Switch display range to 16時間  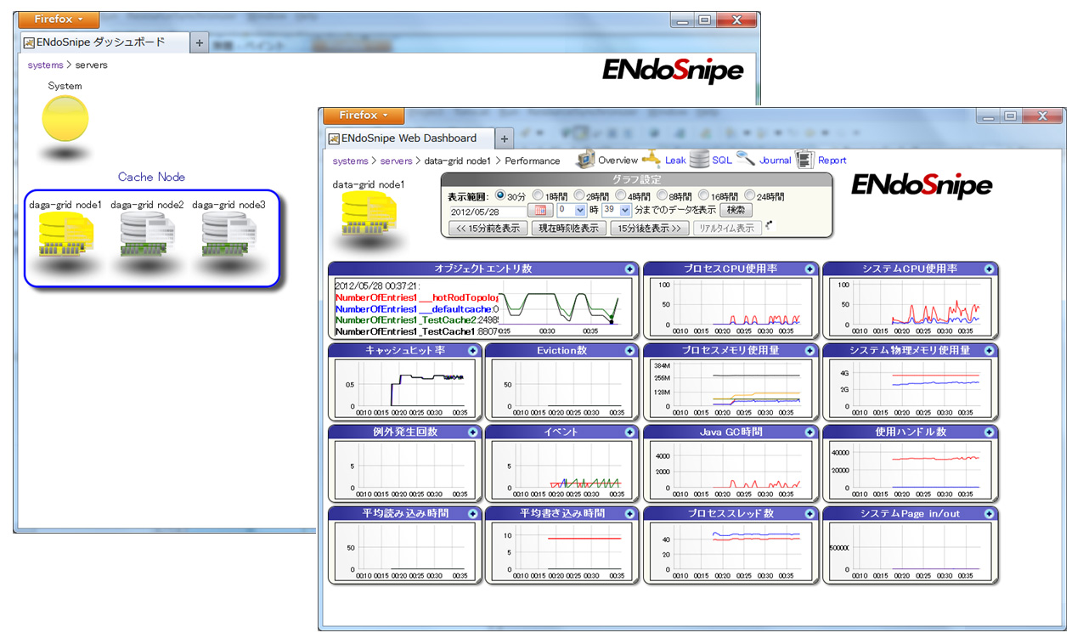(704, 195)
